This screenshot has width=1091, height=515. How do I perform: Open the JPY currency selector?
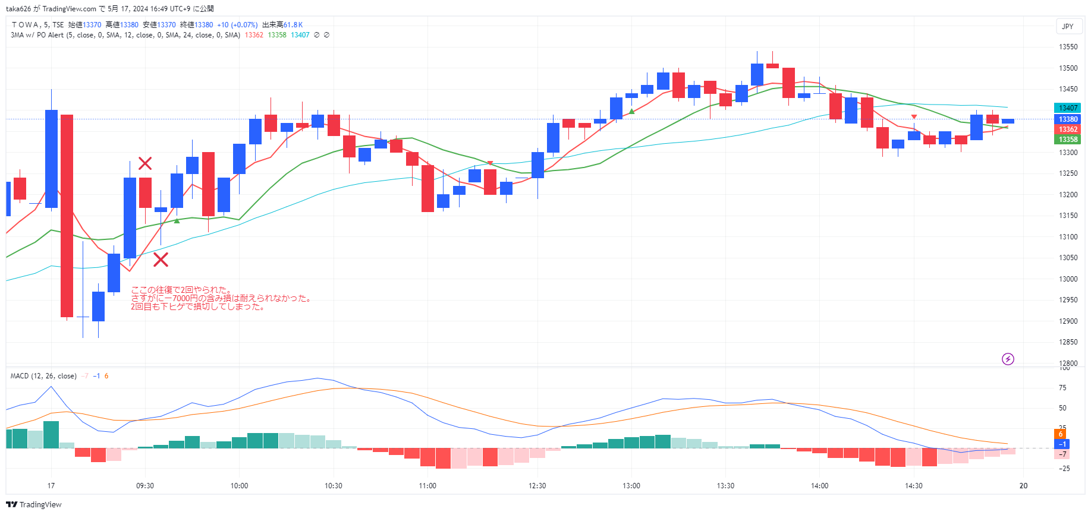coord(1068,26)
